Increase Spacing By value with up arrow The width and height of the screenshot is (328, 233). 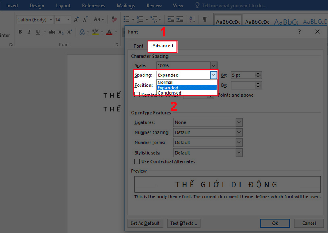[x=258, y=74]
